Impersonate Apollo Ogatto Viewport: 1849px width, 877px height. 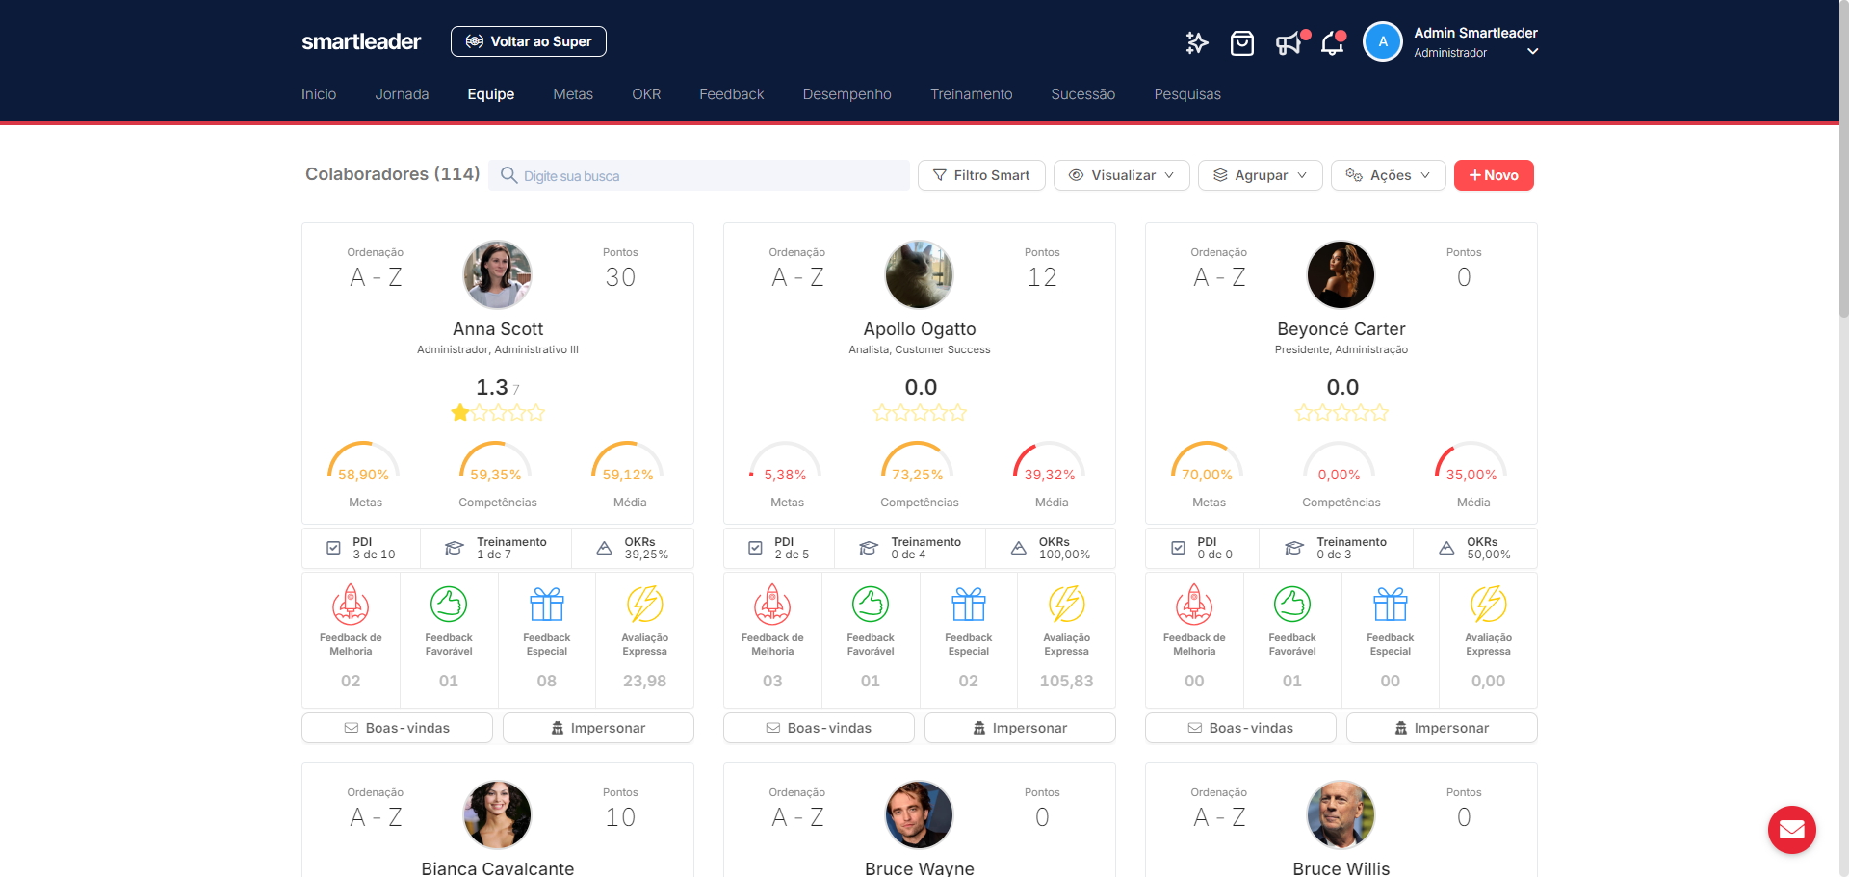[x=1020, y=728]
